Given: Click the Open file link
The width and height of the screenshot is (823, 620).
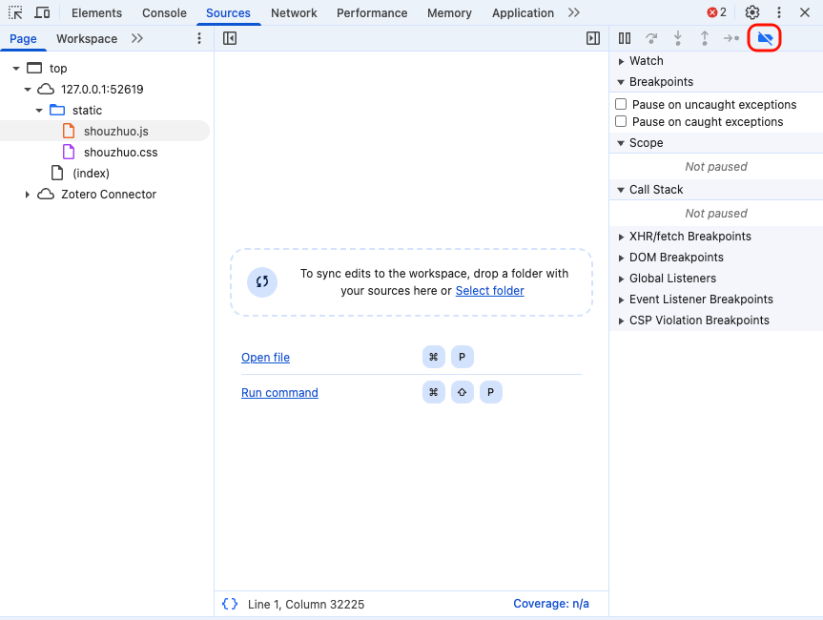Looking at the screenshot, I should 265,358.
